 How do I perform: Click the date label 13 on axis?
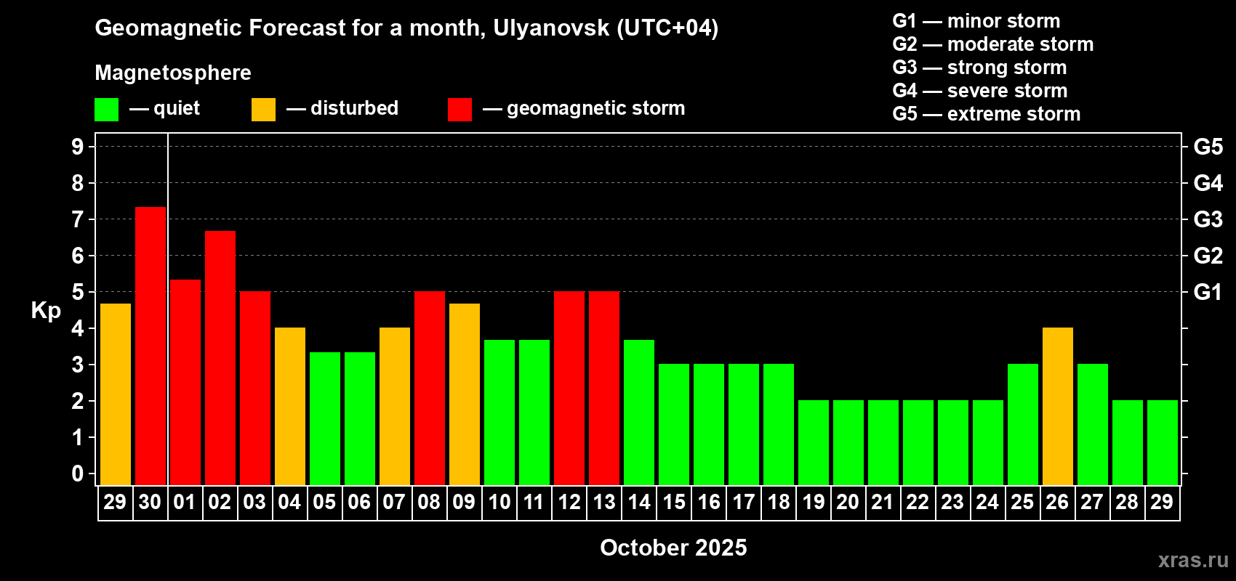(604, 502)
